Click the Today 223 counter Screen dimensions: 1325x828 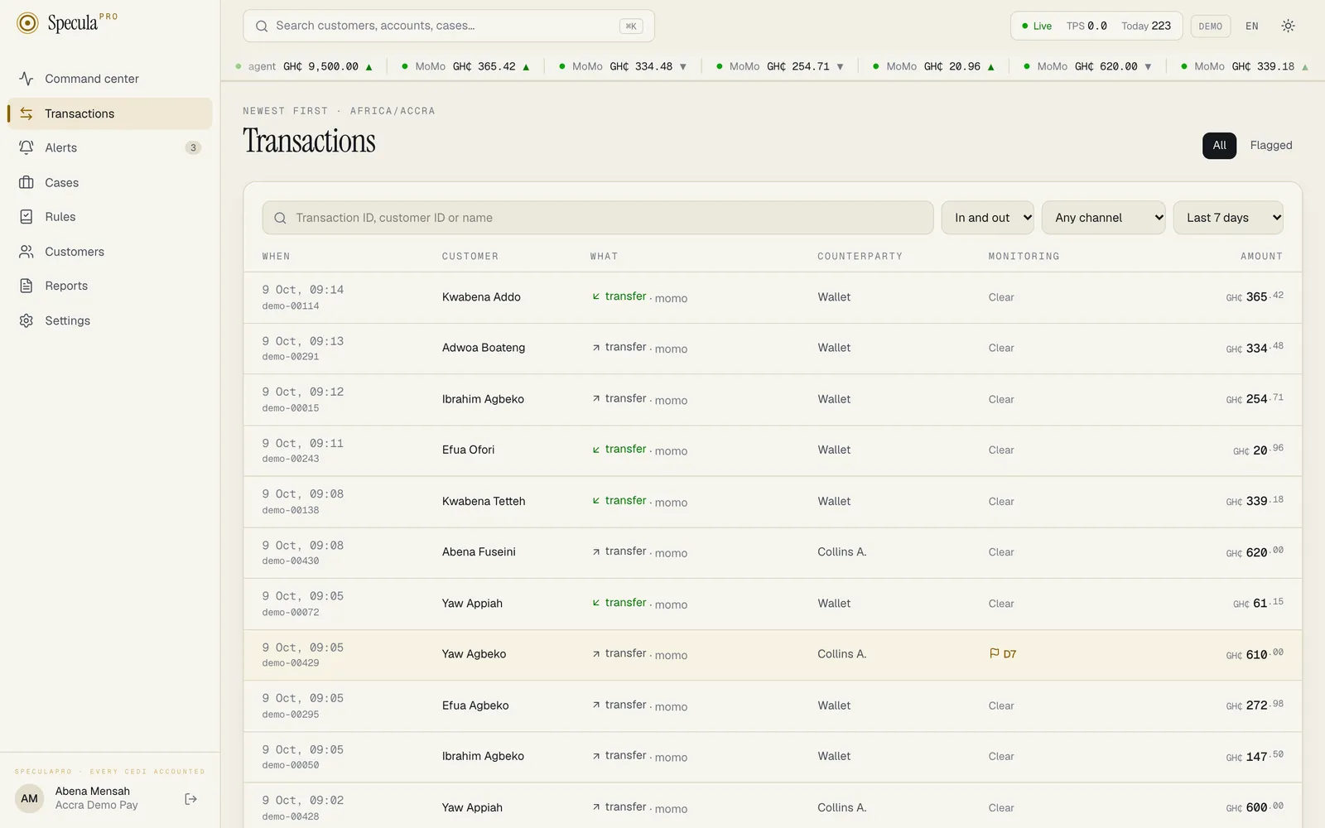coord(1146,26)
